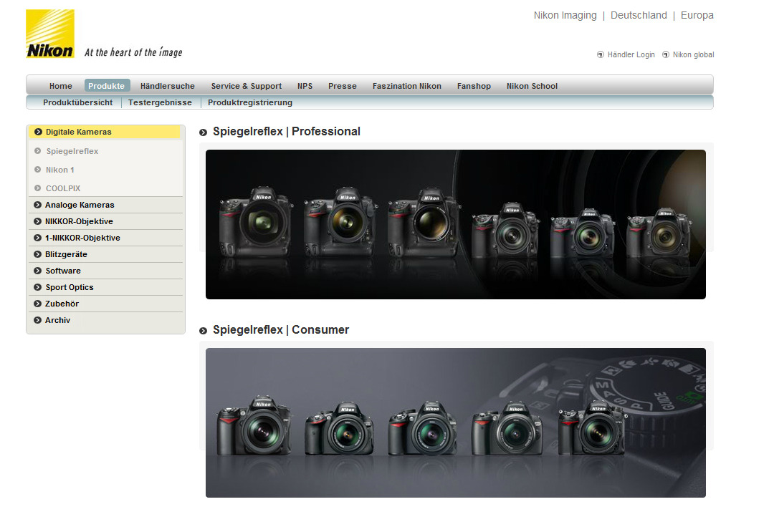Click the bullet icon beside COOLPIX
The width and height of the screenshot is (769, 517).
coord(38,188)
